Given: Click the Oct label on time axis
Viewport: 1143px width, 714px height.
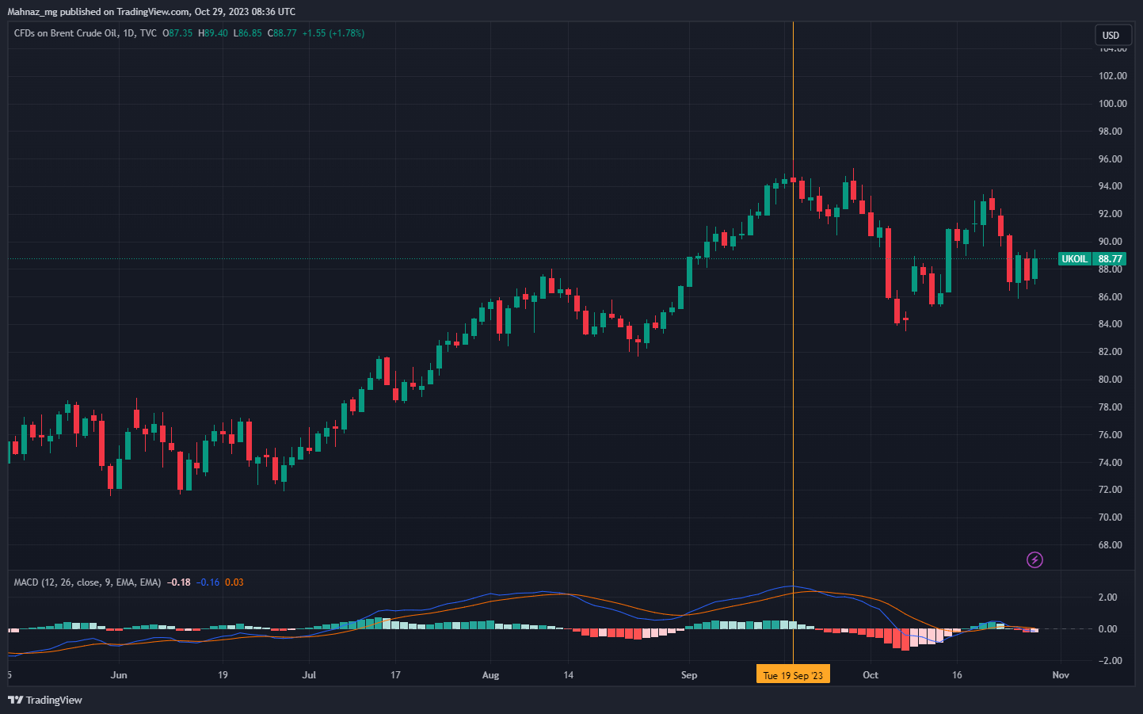Looking at the screenshot, I should pyautogui.click(x=871, y=675).
